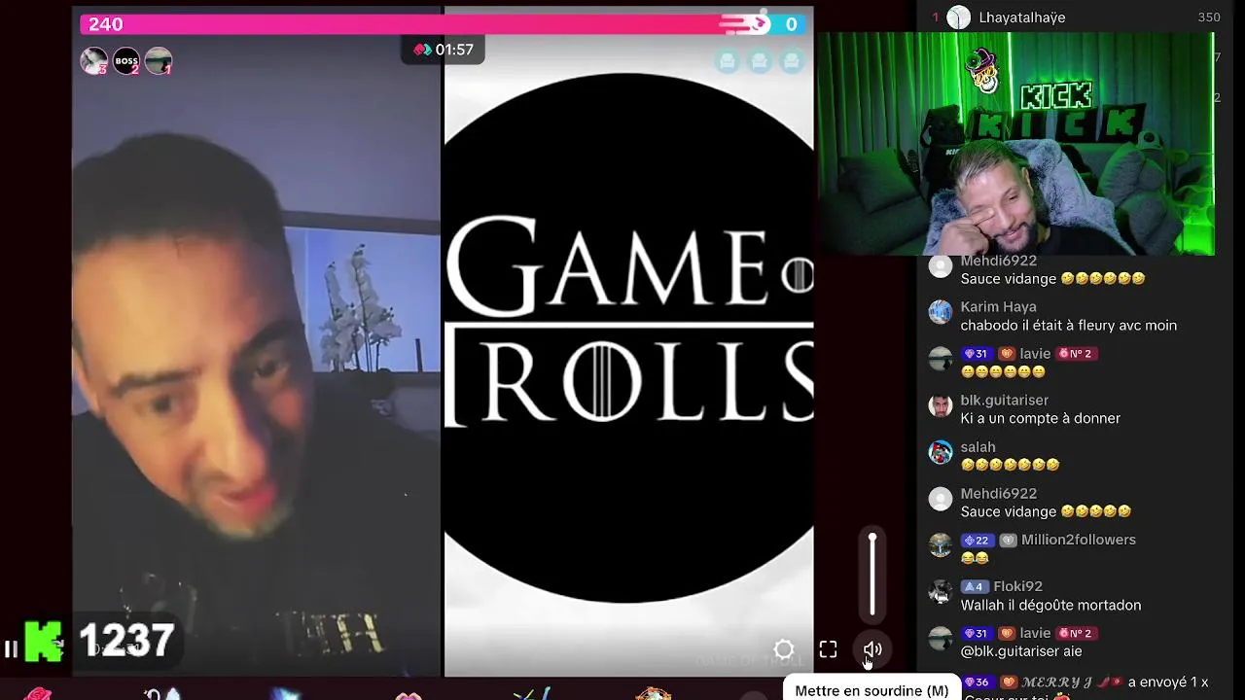Click the 'Mettre en sourdine (M)' tooltip
Image resolution: width=1245 pixels, height=700 pixels.
871,690
